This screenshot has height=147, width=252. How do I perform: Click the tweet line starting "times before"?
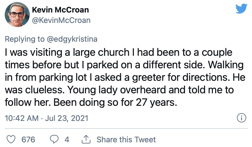124,65
